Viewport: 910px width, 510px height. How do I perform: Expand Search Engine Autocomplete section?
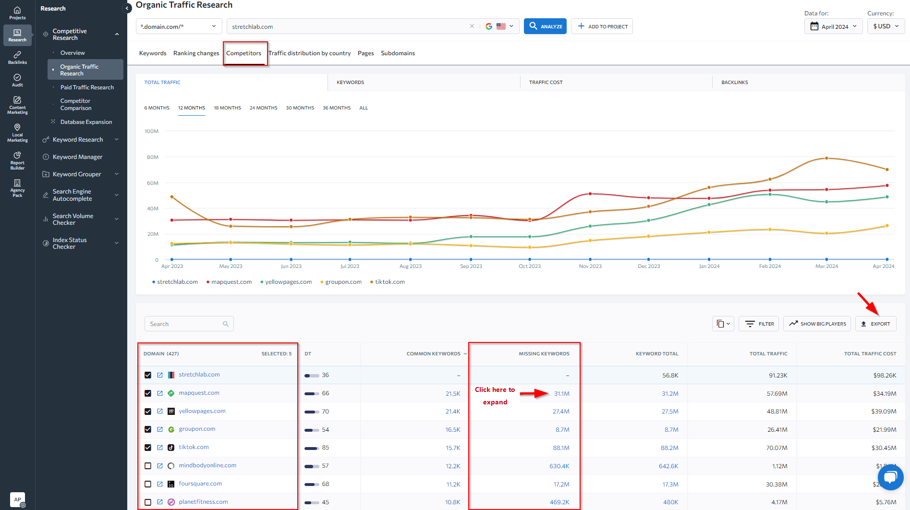(x=117, y=195)
